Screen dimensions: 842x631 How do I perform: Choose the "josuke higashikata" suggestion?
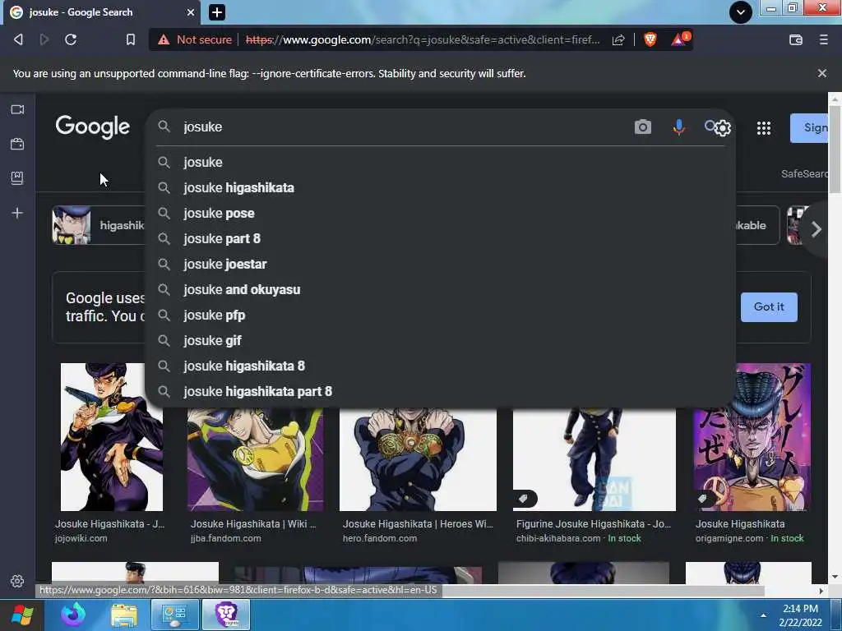(x=441, y=188)
